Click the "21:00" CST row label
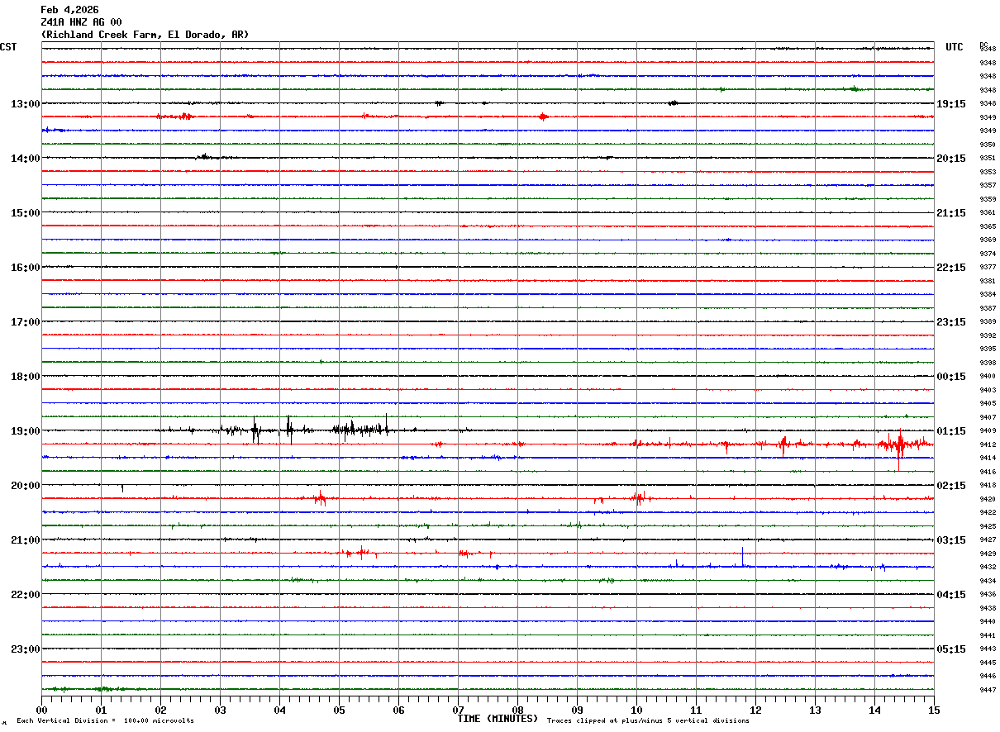This screenshot has width=1000, height=732. tap(26, 540)
